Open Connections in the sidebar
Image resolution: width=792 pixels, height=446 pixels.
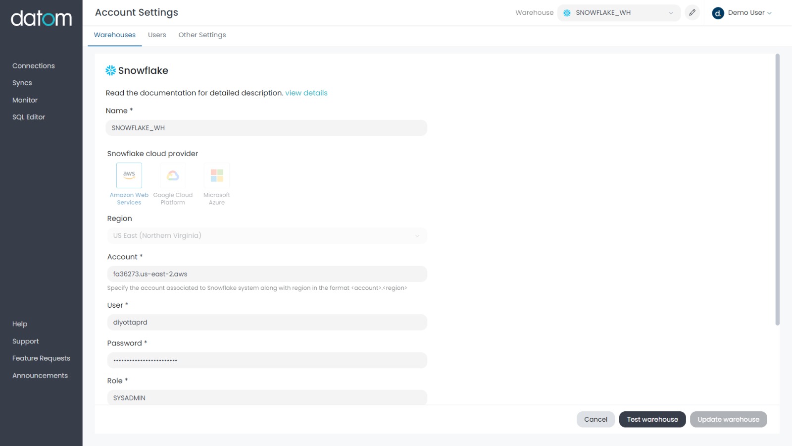pos(34,66)
